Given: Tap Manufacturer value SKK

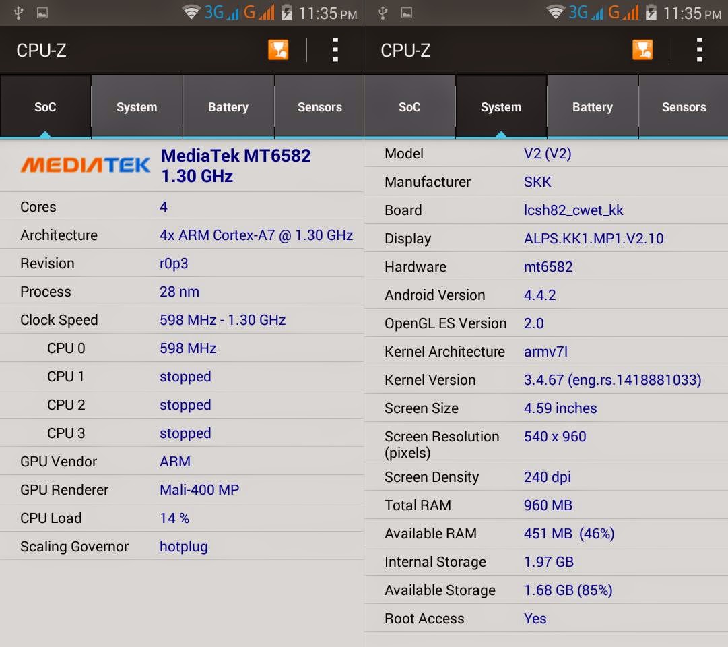Looking at the screenshot, I should point(537,182).
